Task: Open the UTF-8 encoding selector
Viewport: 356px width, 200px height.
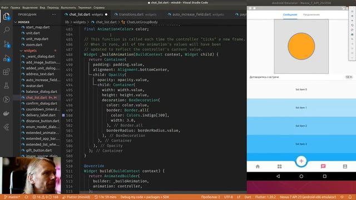Action: pyautogui.click(x=229, y=197)
